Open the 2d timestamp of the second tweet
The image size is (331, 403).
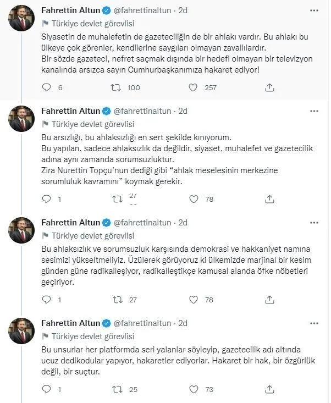pos(183,111)
